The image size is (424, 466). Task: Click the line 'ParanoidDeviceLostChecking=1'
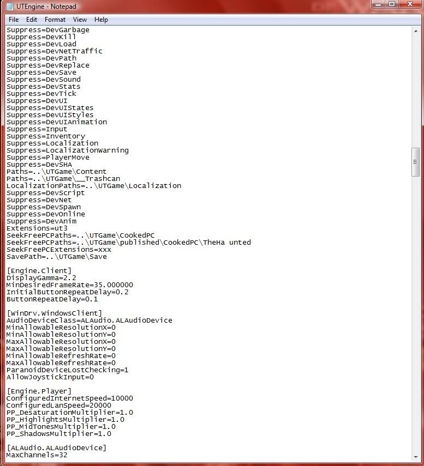(68, 370)
